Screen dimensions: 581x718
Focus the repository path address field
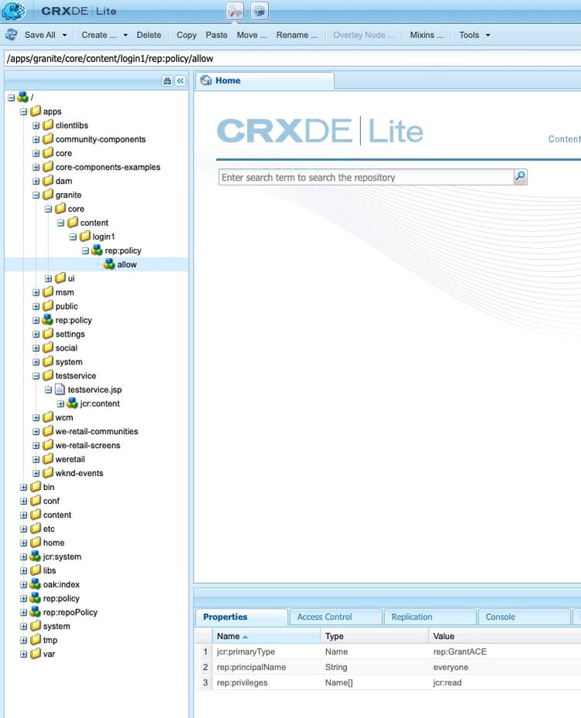(293, 59)
